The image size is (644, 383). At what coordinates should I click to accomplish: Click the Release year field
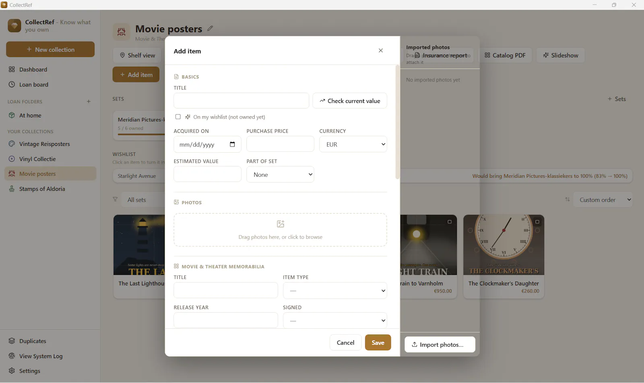click(226, 321)
